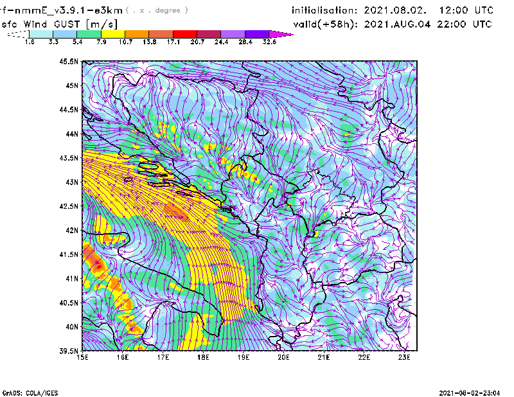The image size is (514, 397).
Task: Click the '41N' latitude label
Action: (x=72, y=279)
